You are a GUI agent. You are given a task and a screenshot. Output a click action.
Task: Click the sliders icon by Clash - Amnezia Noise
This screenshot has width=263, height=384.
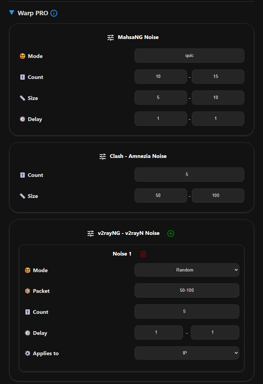[x=102, y=156]
